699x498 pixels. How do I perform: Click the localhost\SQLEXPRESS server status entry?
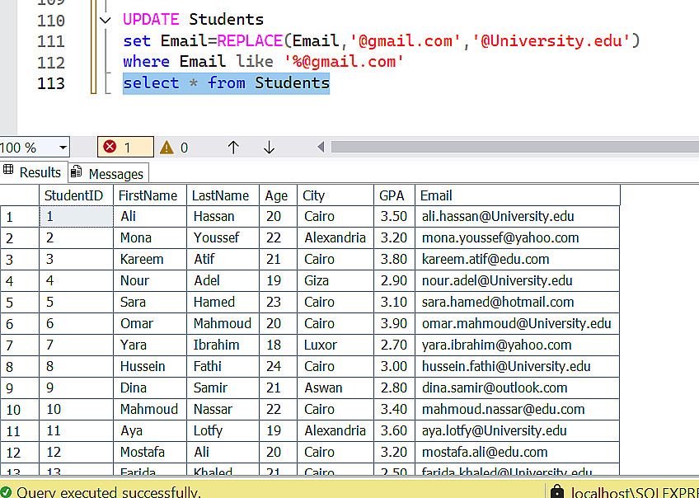tap(635, 492)
